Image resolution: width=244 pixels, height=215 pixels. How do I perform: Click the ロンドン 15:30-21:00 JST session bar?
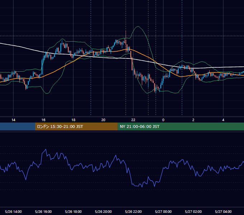pos(76,126)
